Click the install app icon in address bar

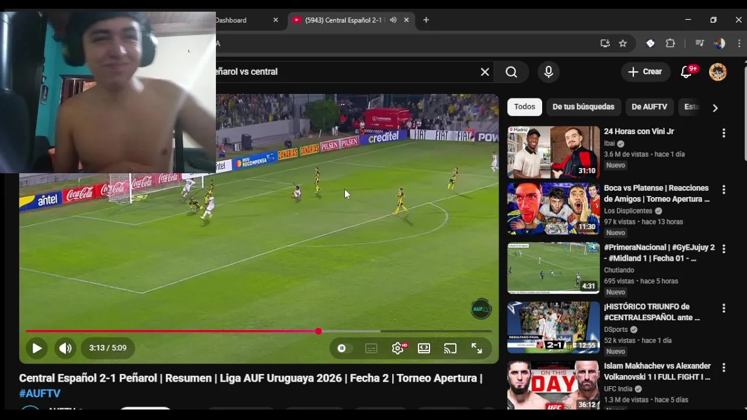tap(605, 43)
